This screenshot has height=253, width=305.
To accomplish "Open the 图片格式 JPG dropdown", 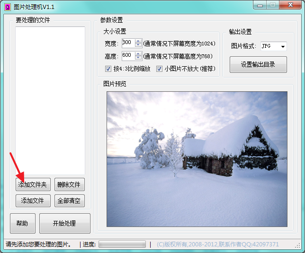I will pyautogui.click(x=273, y=46).
